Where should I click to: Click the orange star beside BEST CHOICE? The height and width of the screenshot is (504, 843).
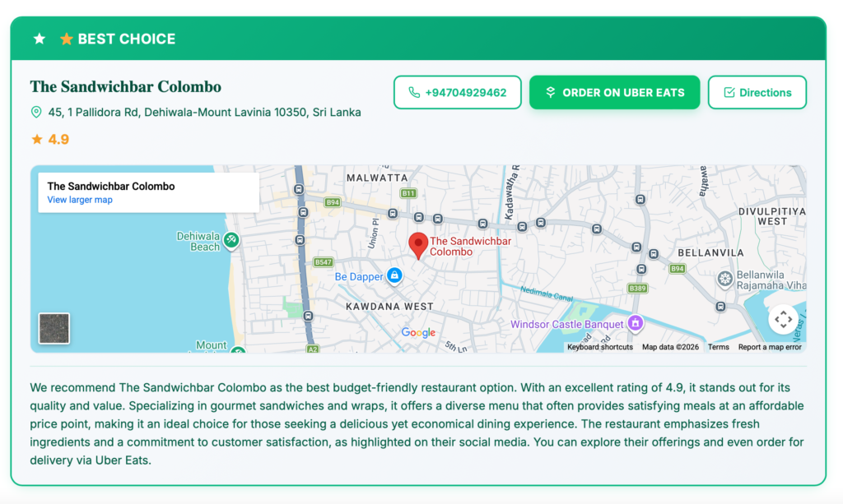point(67,39)
